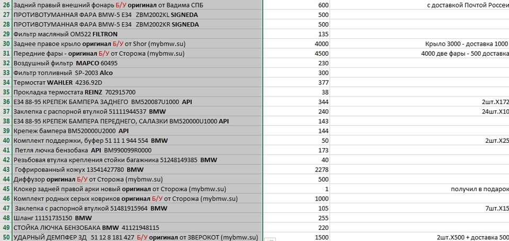Click price 600 in row 26
The height and width of the screenshot is (241, 509).
point(296,5)
